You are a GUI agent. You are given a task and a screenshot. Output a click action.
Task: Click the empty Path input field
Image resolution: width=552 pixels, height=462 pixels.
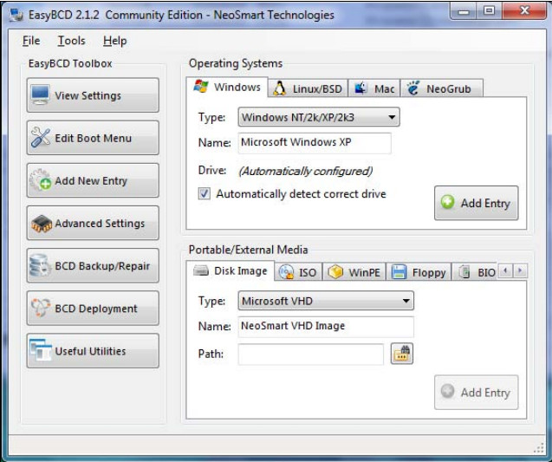pos(310,355)
